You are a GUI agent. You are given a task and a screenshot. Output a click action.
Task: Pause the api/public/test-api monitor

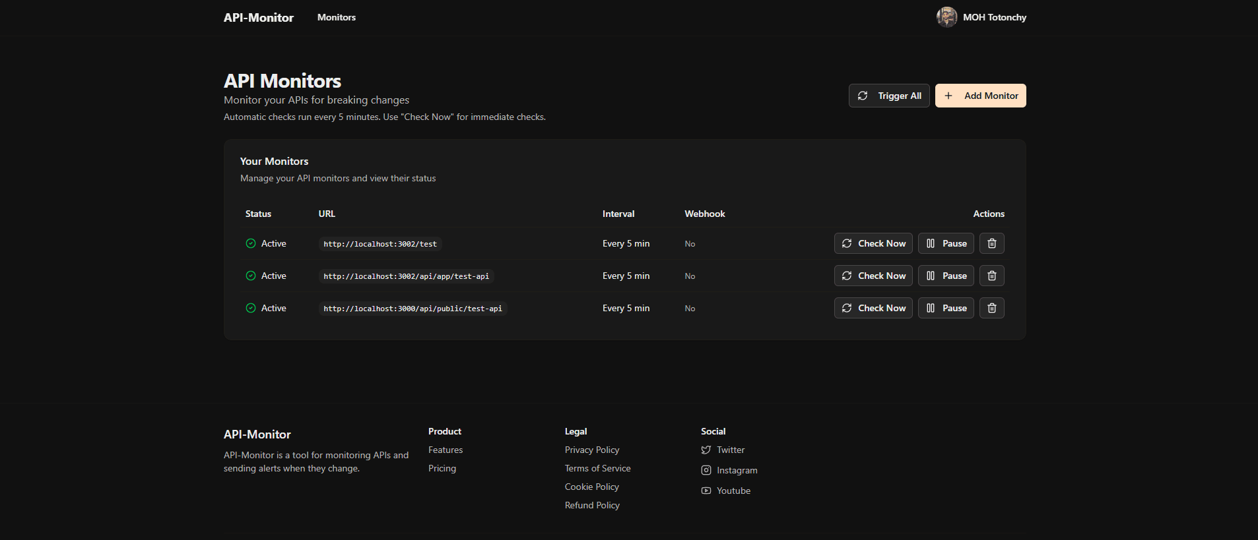coord(946,308)
